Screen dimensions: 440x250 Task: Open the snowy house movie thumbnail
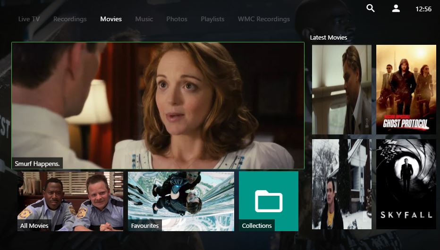[342, 184]
